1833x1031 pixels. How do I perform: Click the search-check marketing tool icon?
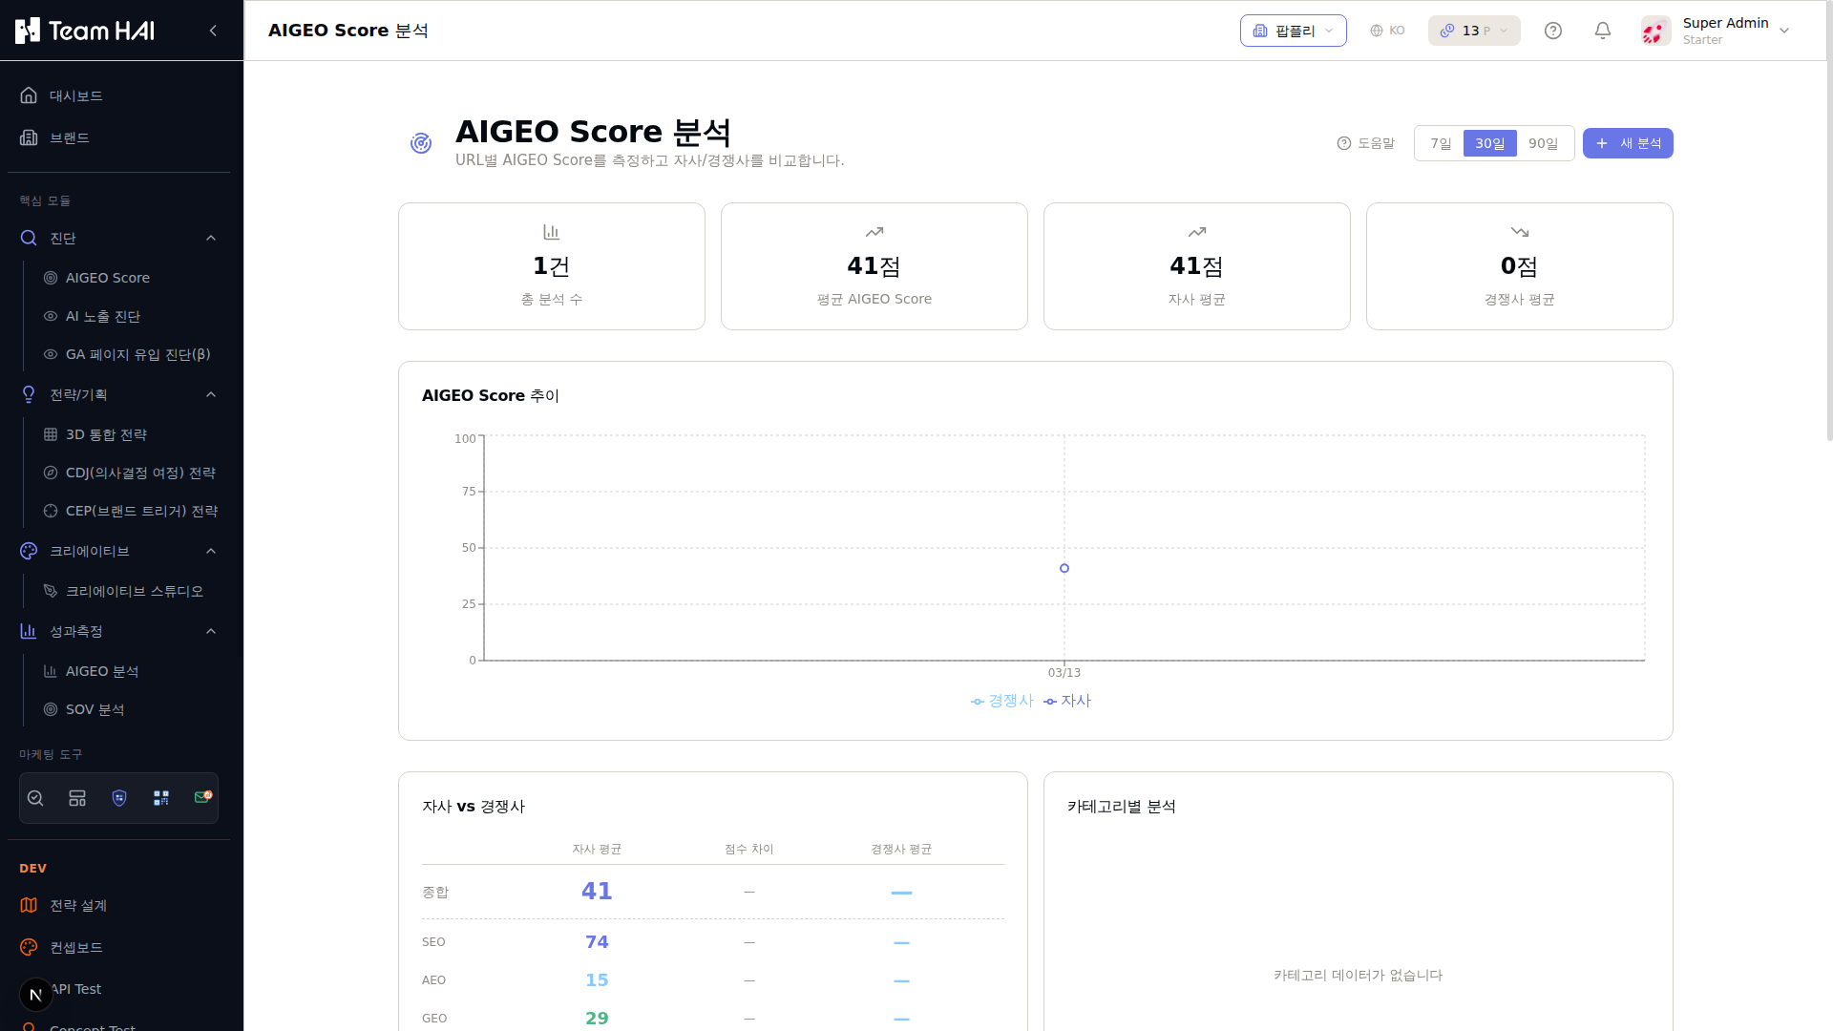point(35,798)
